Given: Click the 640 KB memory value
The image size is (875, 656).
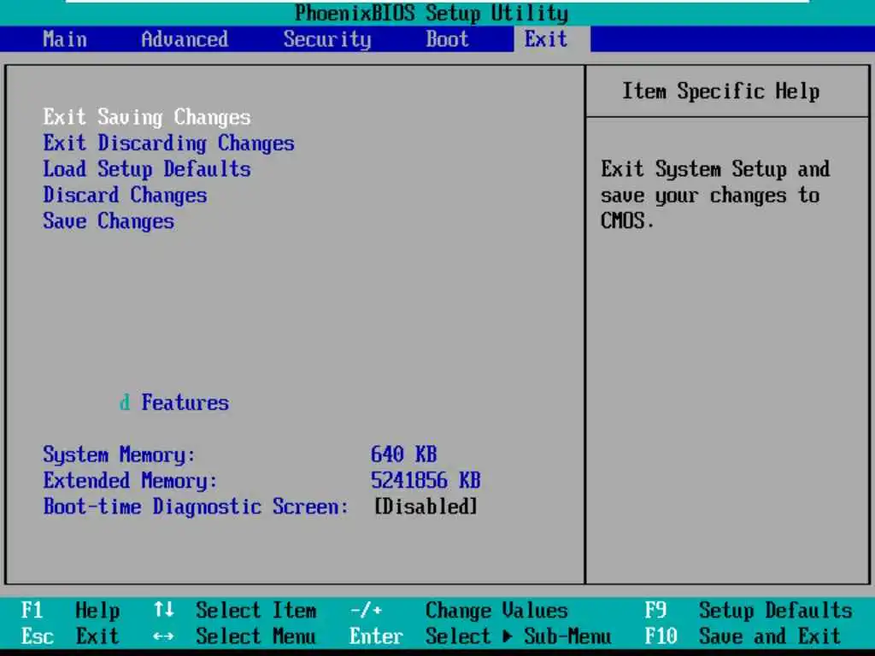Looking at the screenshot, I should (403, 454).
